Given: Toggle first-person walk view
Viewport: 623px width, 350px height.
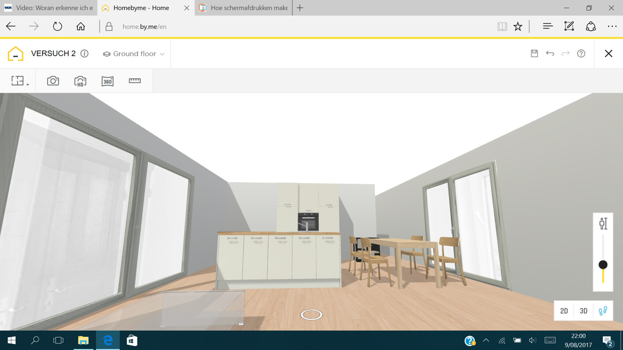Looking at the screenshot, I should [603, 311].
